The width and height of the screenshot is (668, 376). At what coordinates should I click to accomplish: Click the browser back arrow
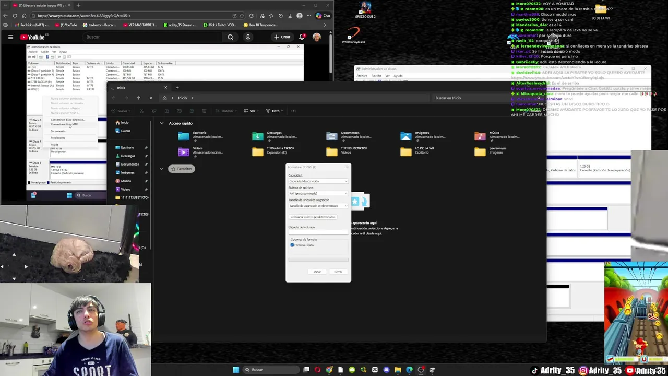coord(5,16)
